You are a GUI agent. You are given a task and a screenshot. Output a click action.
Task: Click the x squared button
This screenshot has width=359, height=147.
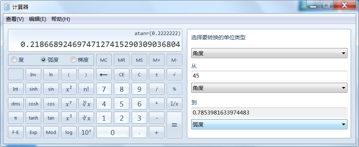tap(69, 89)
